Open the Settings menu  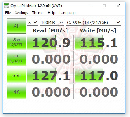pos(21,13)
